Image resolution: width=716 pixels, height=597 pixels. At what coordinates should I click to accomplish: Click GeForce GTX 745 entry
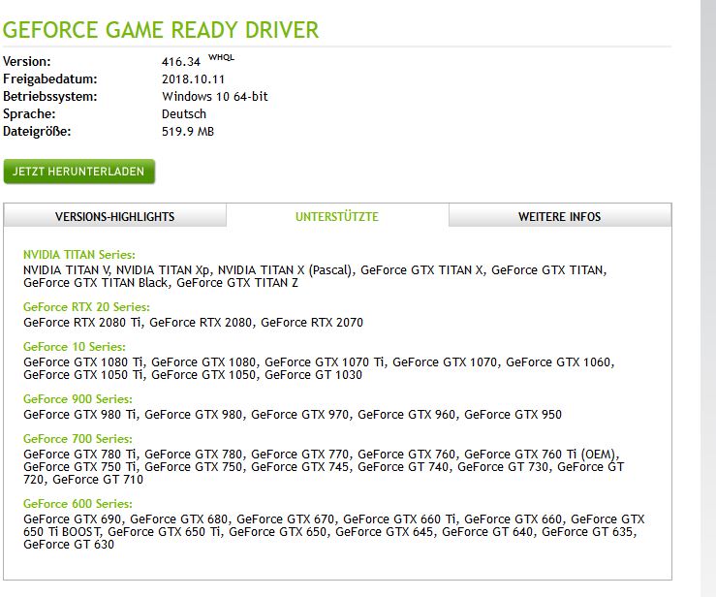[x=300, y=467]
